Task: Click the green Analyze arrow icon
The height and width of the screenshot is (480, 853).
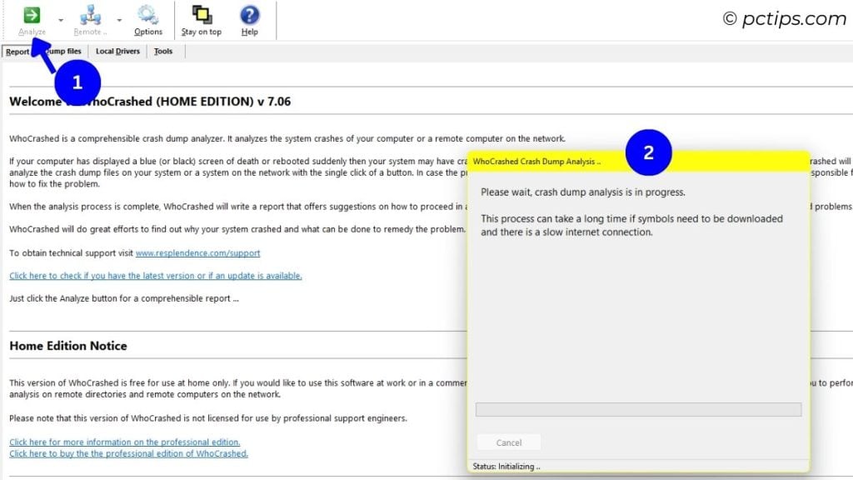Action: [32, 15]
